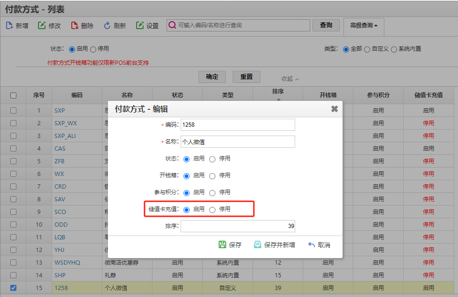Click the 重置 reset button

pos(246,77)
